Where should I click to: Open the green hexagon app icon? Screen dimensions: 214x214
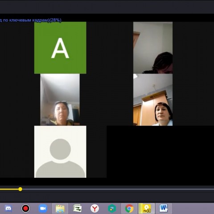pyautogui.click(x=112, y=209)
